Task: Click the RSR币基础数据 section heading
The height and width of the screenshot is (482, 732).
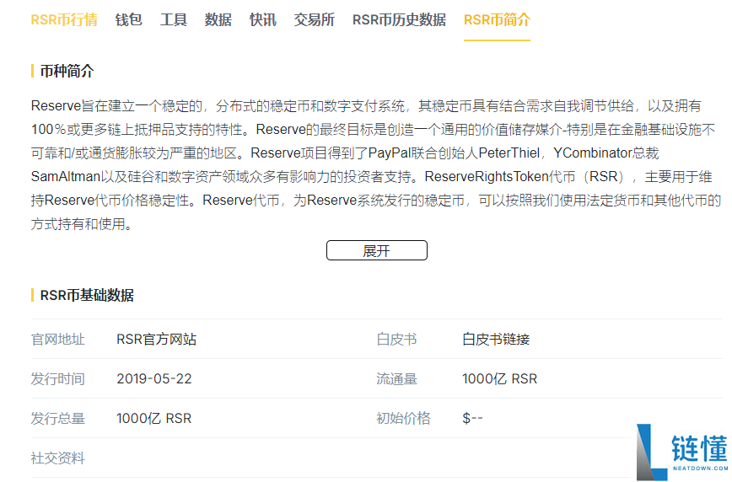Action: click(87, 296)
